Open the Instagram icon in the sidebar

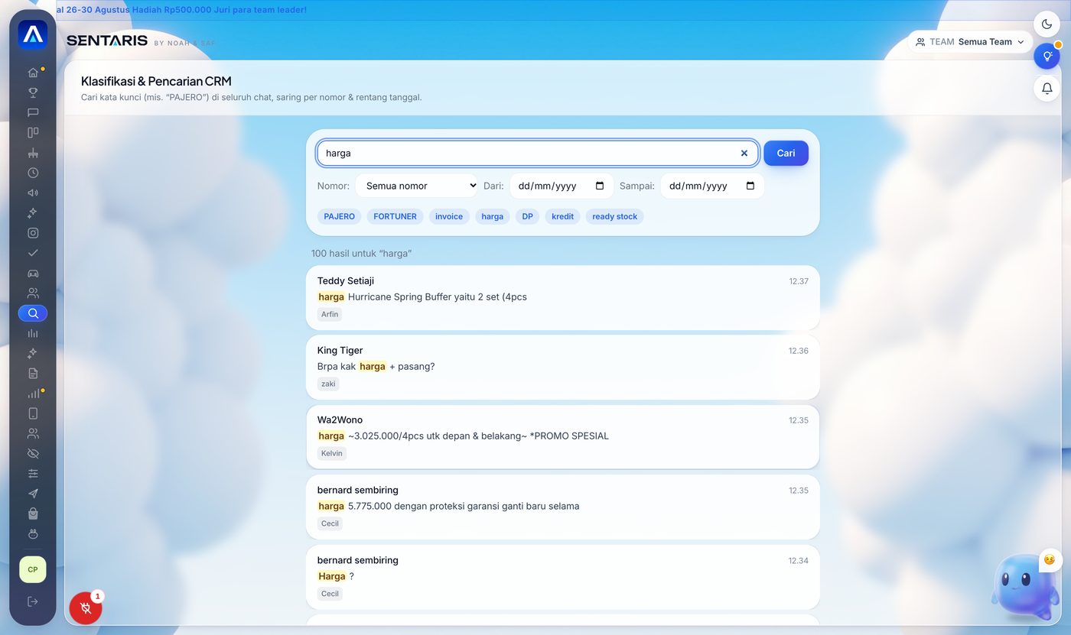tap(33, 233)
